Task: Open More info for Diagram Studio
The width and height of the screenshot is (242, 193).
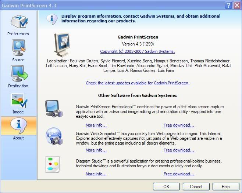Action: (x=96, y=174)
